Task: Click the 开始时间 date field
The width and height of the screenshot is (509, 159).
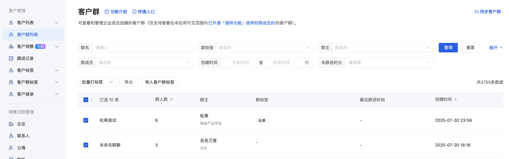Action: (x=241, y=63)
